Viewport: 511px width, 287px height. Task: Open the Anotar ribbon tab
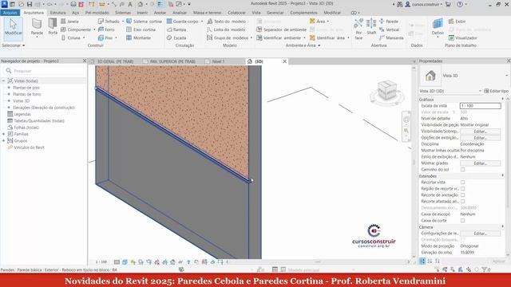point(160,13)
